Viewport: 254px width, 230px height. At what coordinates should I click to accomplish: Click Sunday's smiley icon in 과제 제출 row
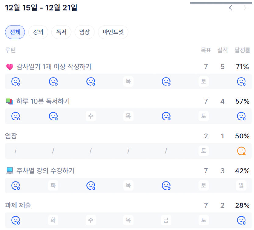[x=241, y=220]
